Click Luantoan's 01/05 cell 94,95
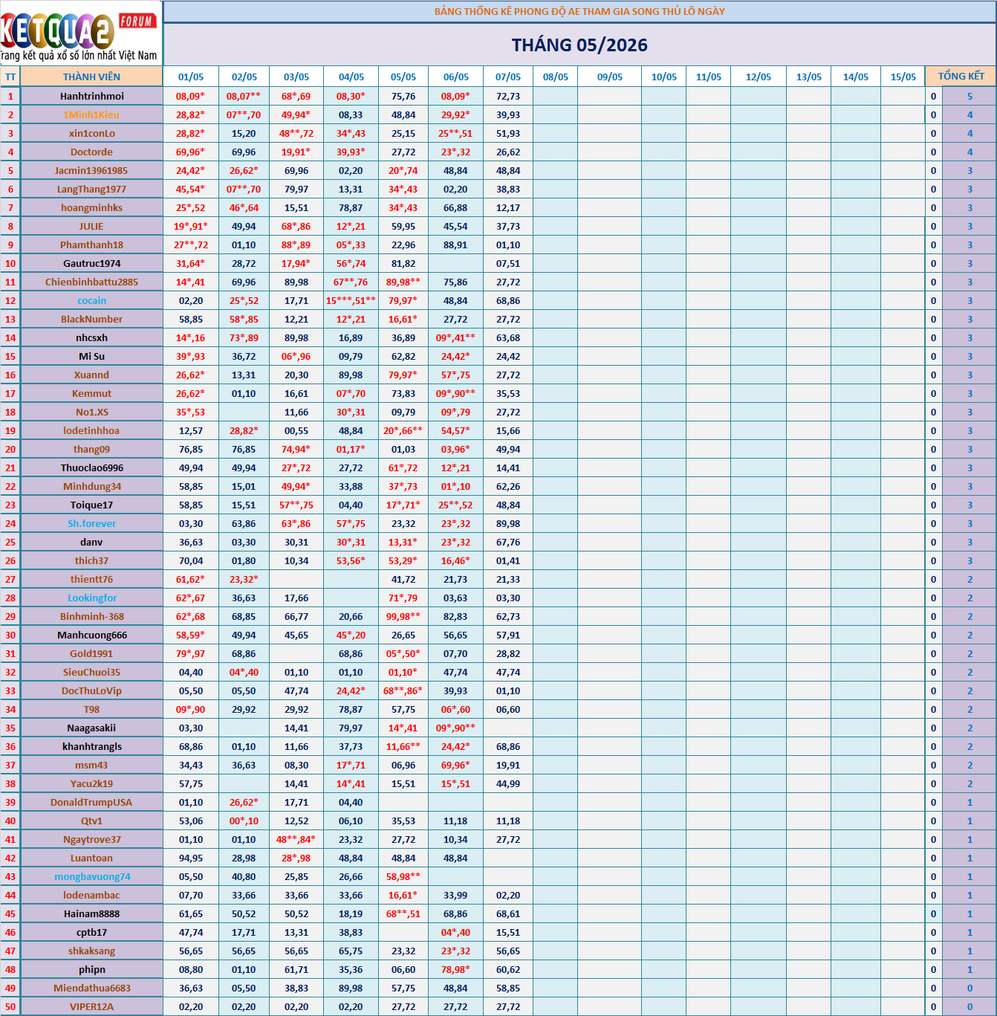This screenshot has height=1016, width=997. 191,858
